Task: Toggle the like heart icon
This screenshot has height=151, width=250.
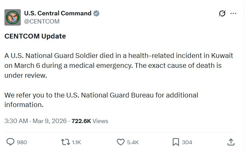Action: click(x=120, y=142)
